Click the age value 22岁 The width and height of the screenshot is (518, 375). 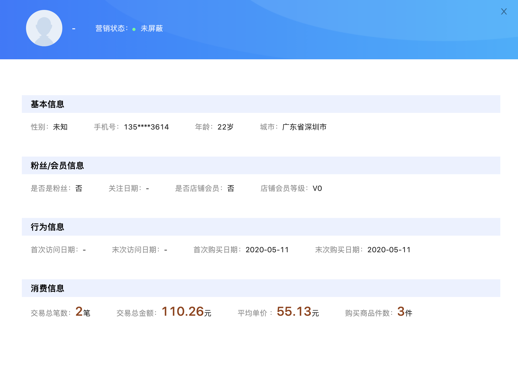click(x=225, y=127)
